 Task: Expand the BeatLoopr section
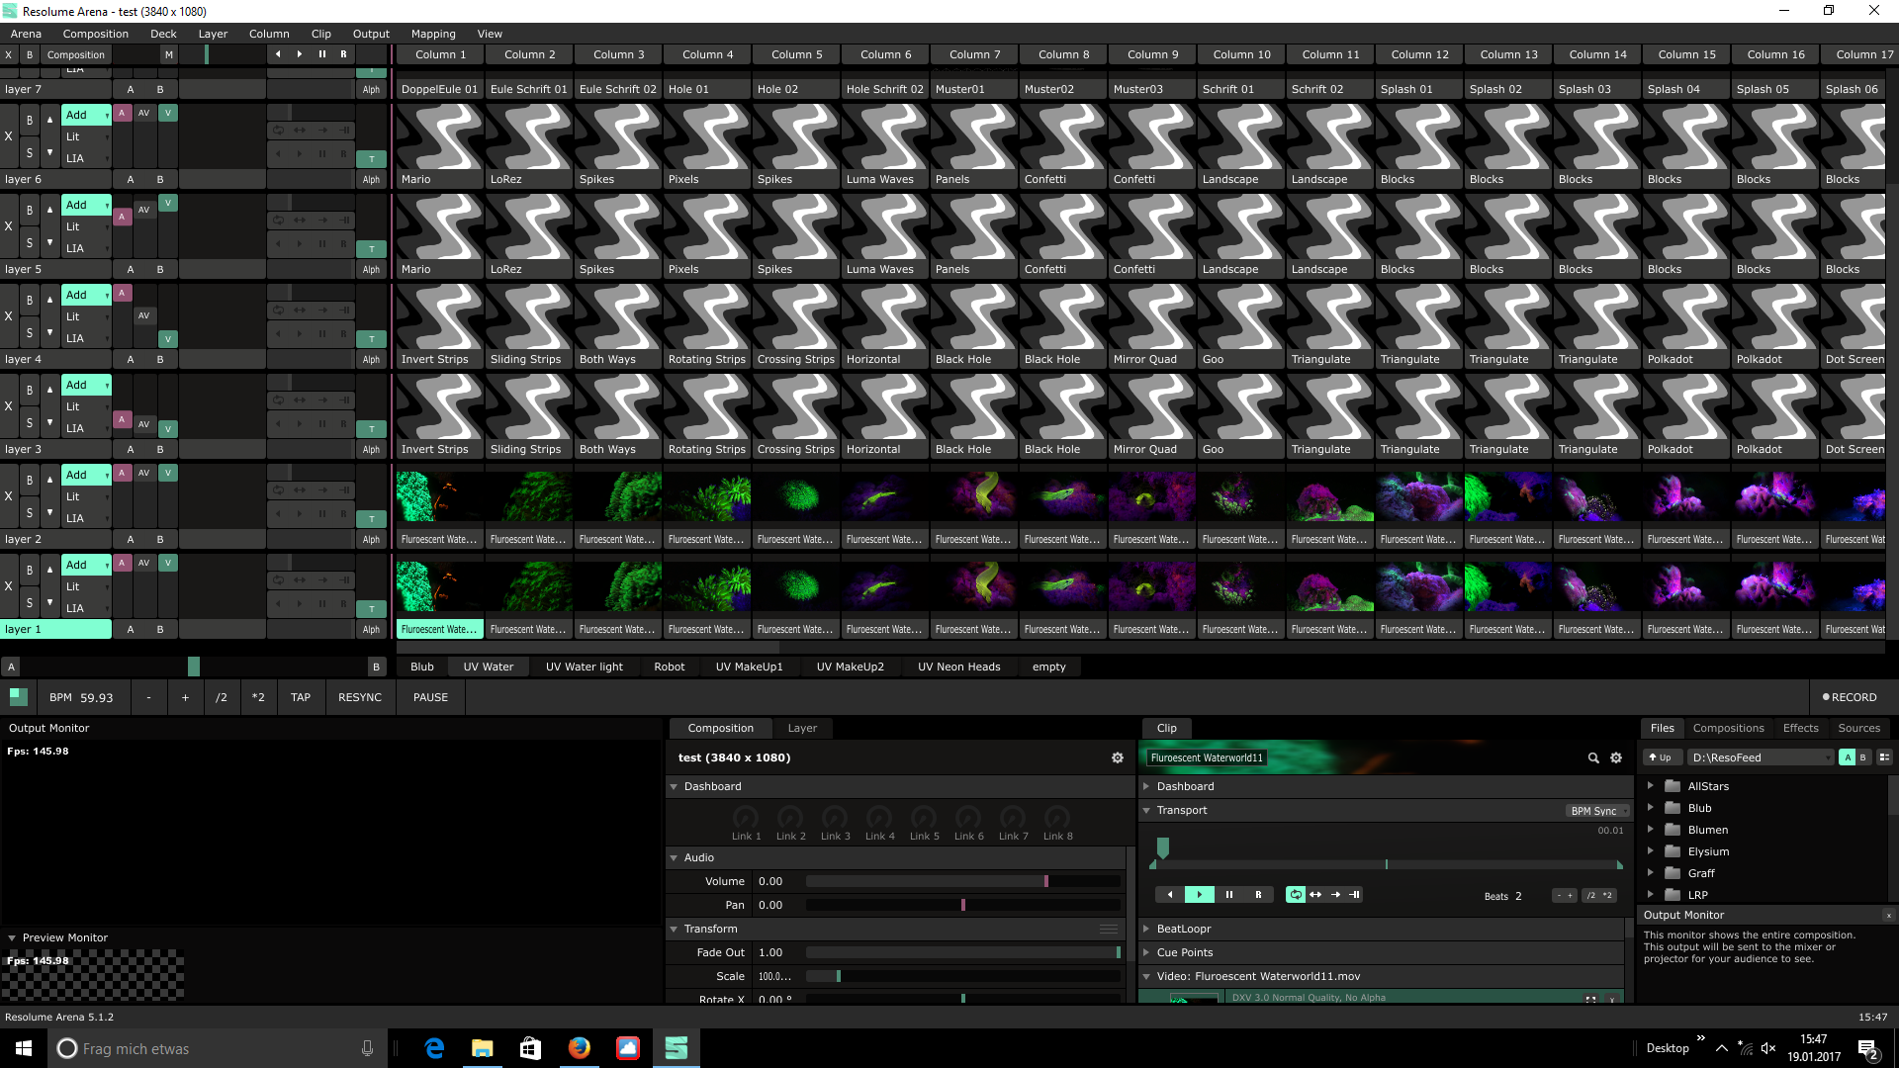1147,930
